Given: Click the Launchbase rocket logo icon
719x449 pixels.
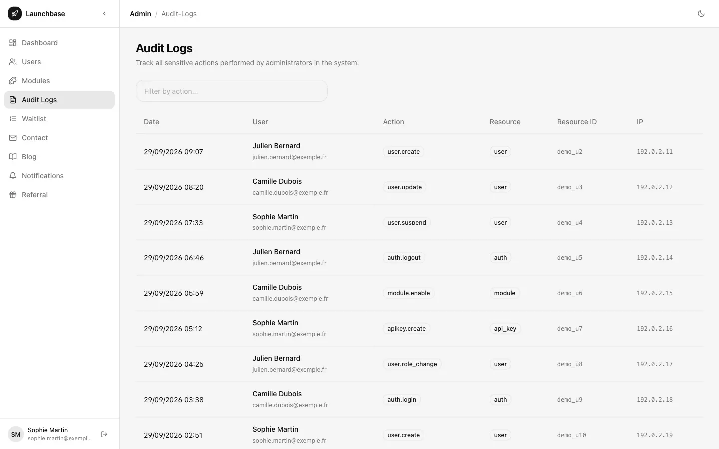Looking at the screenshot, I should [15, 14].
